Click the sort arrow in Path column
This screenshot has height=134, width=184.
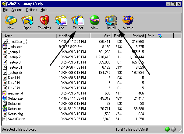tap(160, 36)
